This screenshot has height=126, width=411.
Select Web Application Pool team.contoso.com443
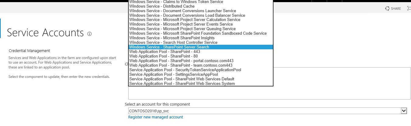pyautogui.click(x=200, y=65)
